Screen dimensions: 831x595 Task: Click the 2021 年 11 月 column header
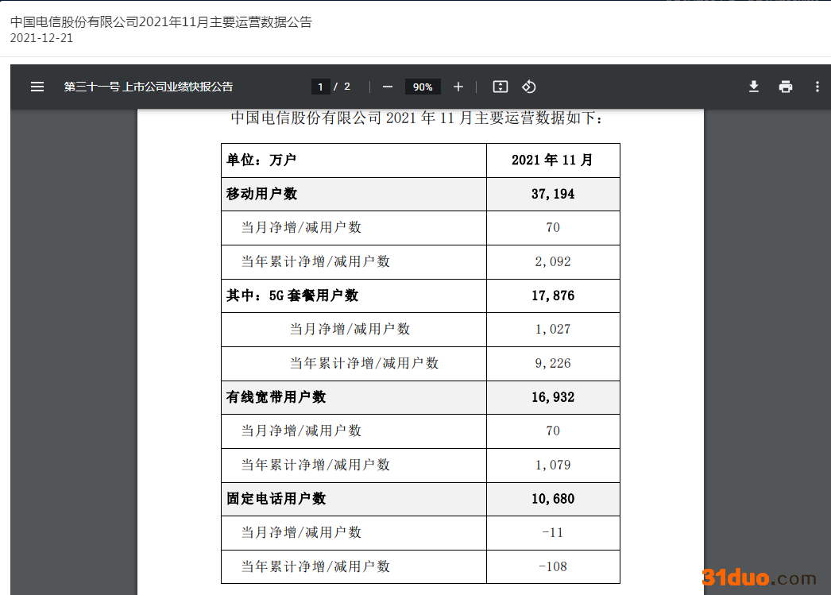pos(553,160)
